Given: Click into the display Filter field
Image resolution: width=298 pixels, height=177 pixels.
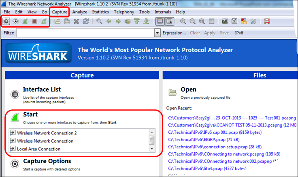Looking at the screenshot, I should 85,33.
